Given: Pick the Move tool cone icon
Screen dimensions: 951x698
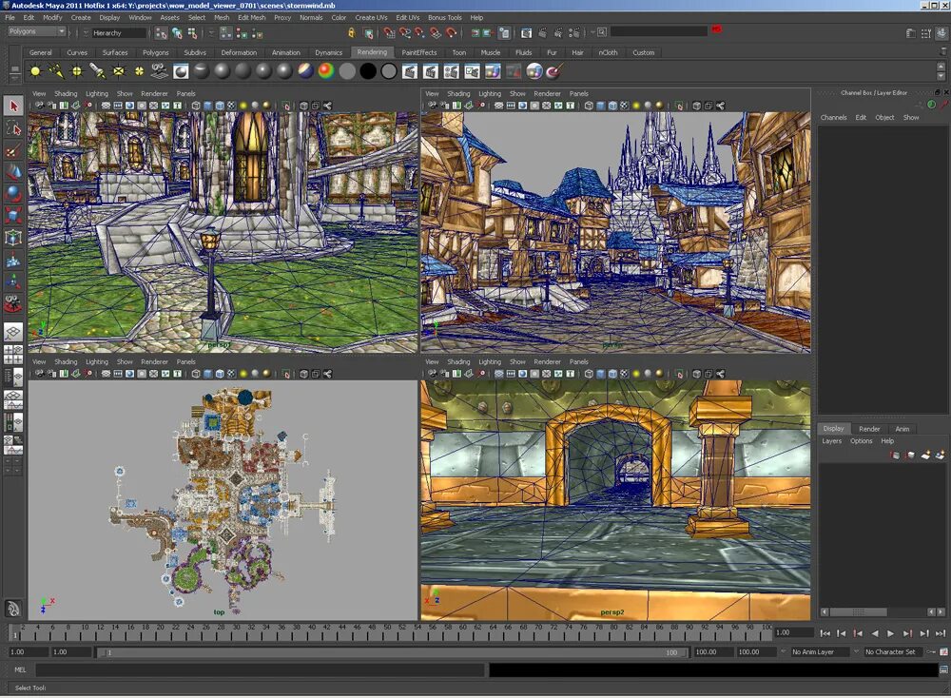Looking at the screenshot, I should point(13,173).
